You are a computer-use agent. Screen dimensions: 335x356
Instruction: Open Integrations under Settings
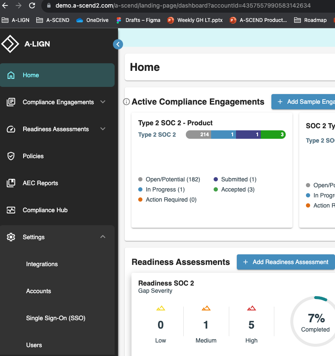pos(42,264)
